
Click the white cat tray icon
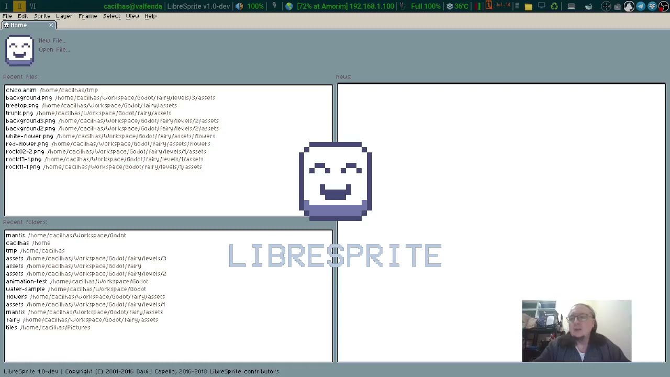coord(629,6)
